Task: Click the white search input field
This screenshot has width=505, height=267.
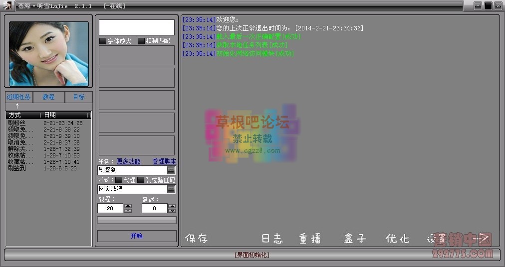Action: click(137, 27)
